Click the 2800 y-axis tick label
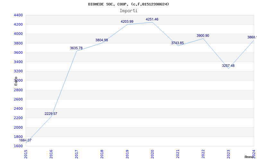 pyautogui.click(x=18, y=90)
